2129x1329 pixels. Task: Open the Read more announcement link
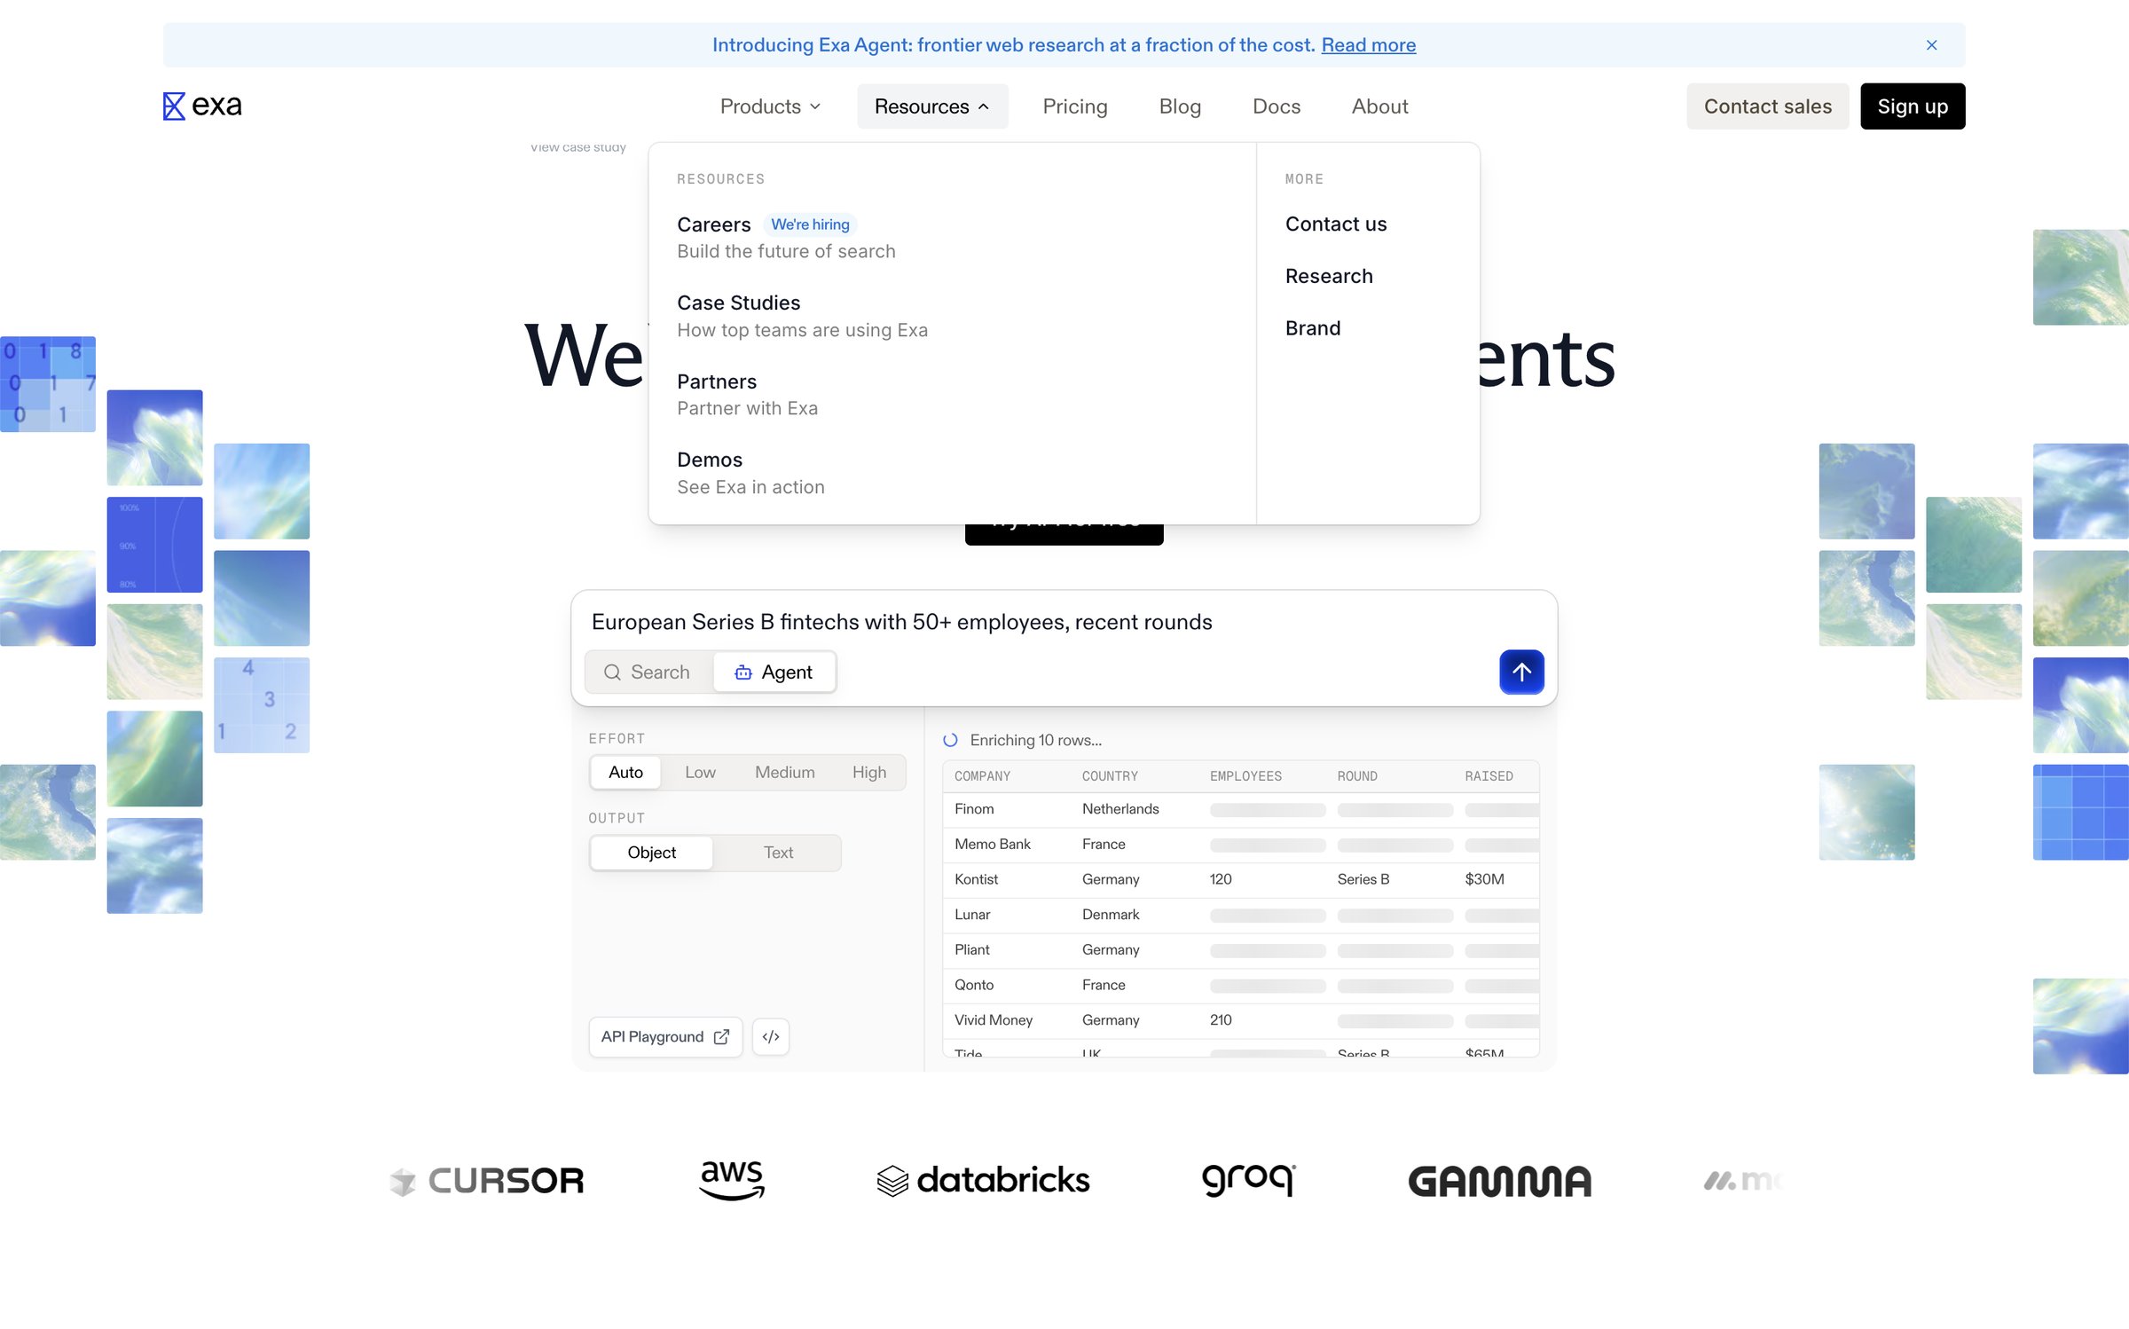1368,45
